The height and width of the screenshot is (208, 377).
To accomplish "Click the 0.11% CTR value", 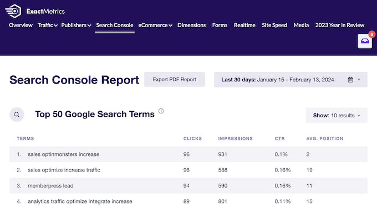I will tap(283, 201).
